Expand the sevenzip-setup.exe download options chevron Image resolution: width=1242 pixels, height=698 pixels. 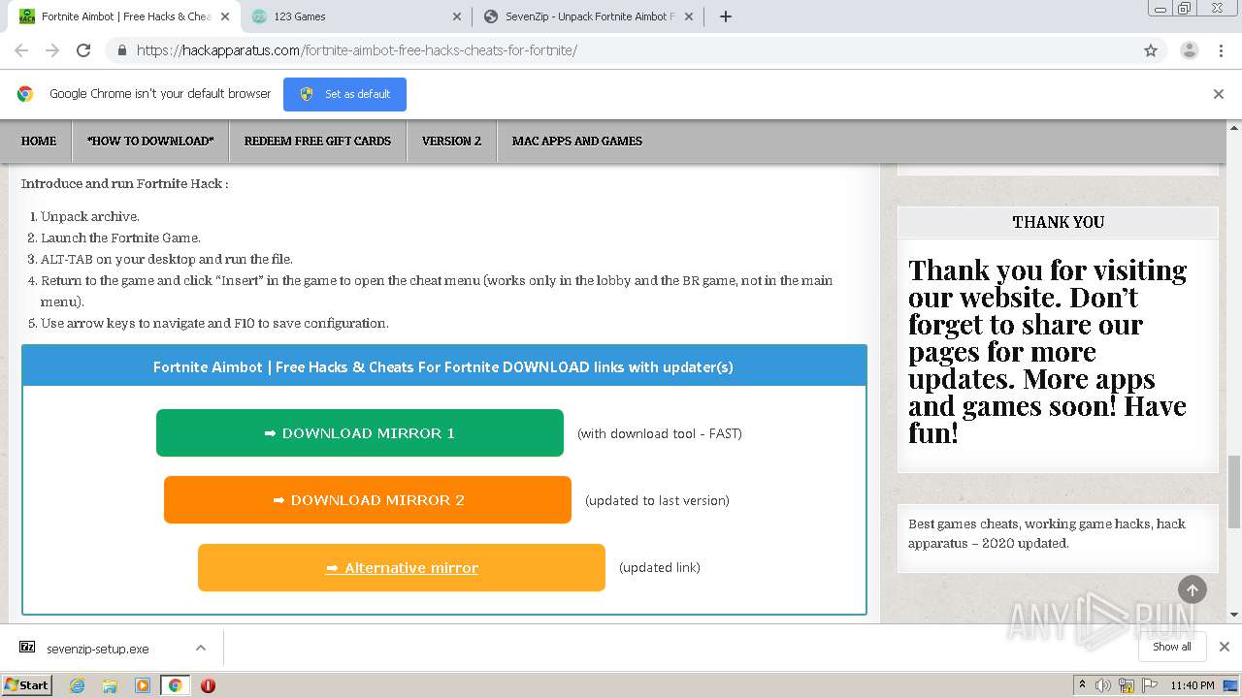pos(201,648)
